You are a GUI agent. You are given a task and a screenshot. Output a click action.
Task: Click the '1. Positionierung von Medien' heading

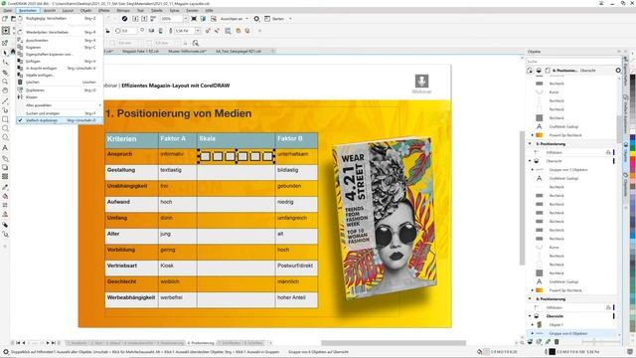pyautogui.click(x=179, y=113)
